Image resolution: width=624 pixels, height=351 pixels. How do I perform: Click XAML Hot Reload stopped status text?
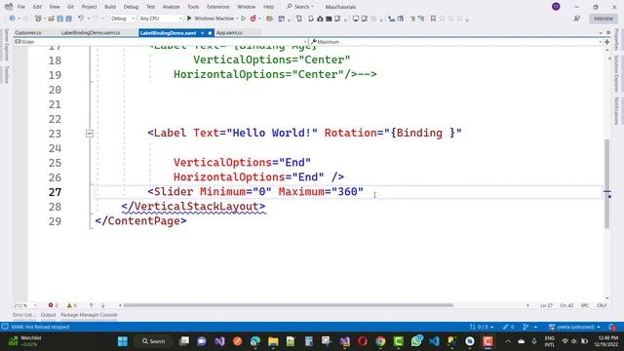tap(40, 327)
